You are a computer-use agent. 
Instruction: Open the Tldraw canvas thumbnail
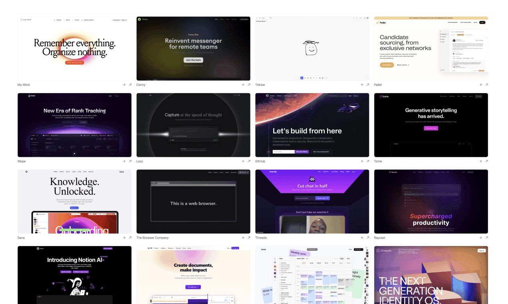[312, 48]
